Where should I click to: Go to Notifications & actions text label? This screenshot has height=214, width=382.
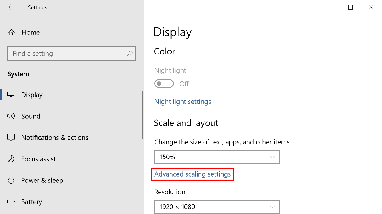(55, 138)
